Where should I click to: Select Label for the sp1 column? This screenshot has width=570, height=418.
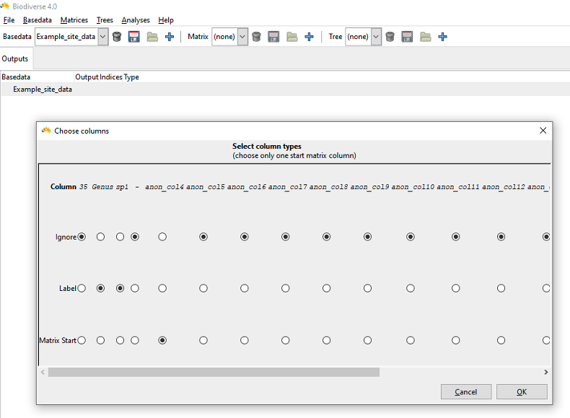coord(120,288)
